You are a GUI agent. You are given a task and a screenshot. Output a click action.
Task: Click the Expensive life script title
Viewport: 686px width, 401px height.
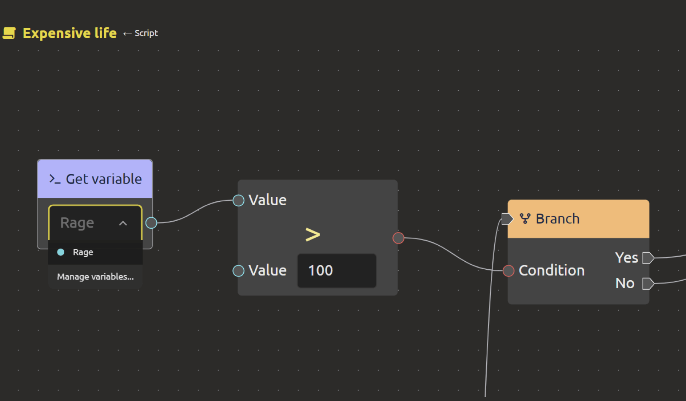coord(70,33)
